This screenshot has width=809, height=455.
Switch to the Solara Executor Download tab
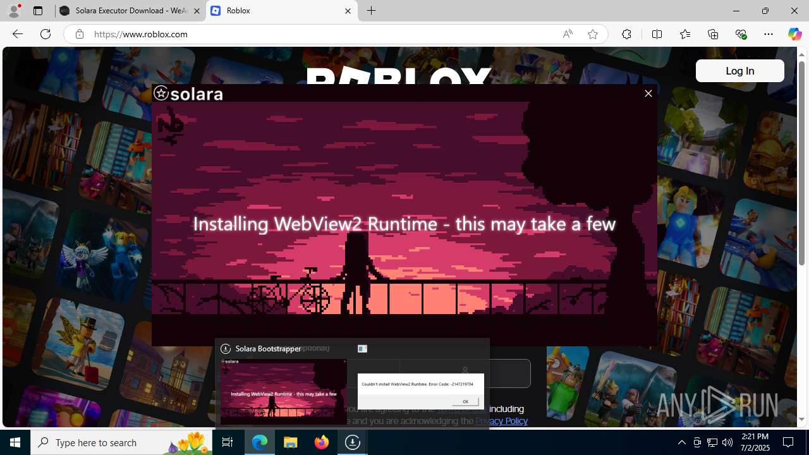[x=131, y=11]
